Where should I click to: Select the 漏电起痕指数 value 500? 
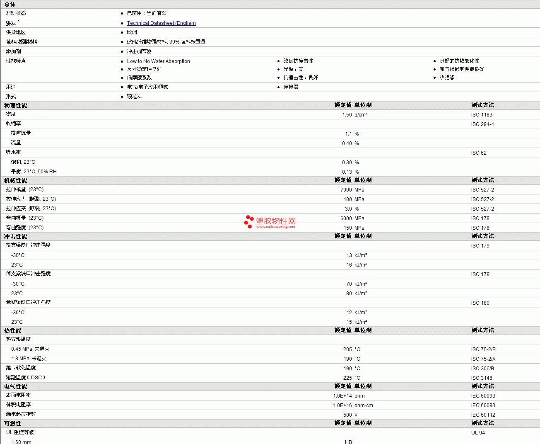[347, 415]
